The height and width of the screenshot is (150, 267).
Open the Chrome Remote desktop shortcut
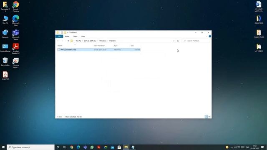(x=16, y=63)
